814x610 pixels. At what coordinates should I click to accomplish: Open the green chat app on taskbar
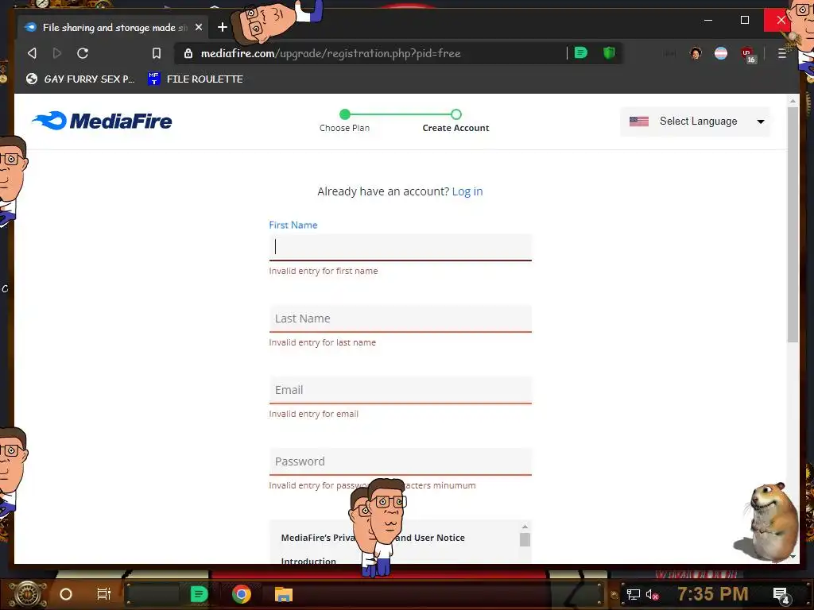coord(199,594)
